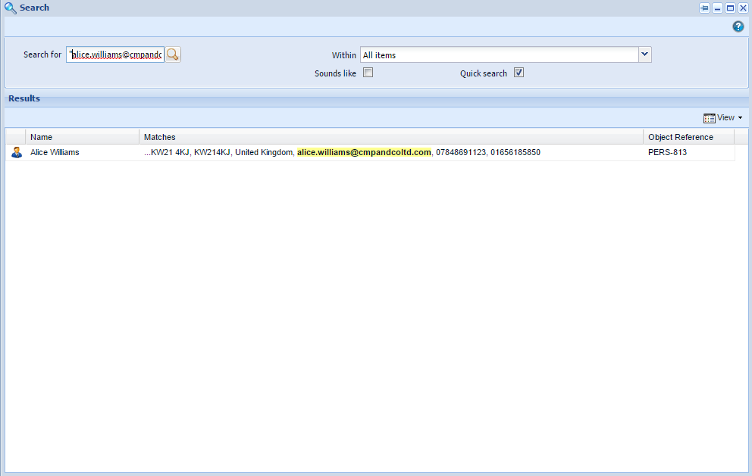This screenshot has height=476, width=752.
Task: Click the View grid icon
Action: click(709, 118)
